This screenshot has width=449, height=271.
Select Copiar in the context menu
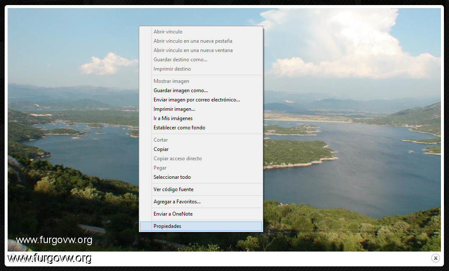click(x=201, y=149)
